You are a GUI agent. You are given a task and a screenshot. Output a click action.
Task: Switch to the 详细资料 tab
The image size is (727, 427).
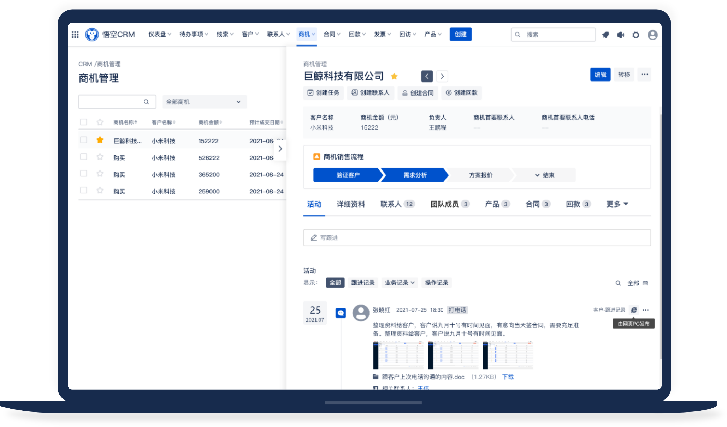coord(350,204)
